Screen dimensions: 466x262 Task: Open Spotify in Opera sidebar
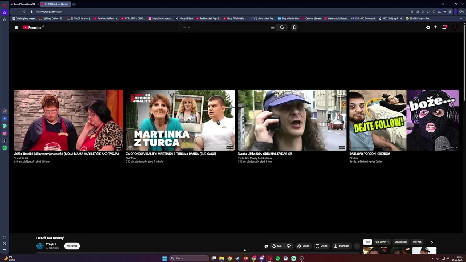(4, 148)
